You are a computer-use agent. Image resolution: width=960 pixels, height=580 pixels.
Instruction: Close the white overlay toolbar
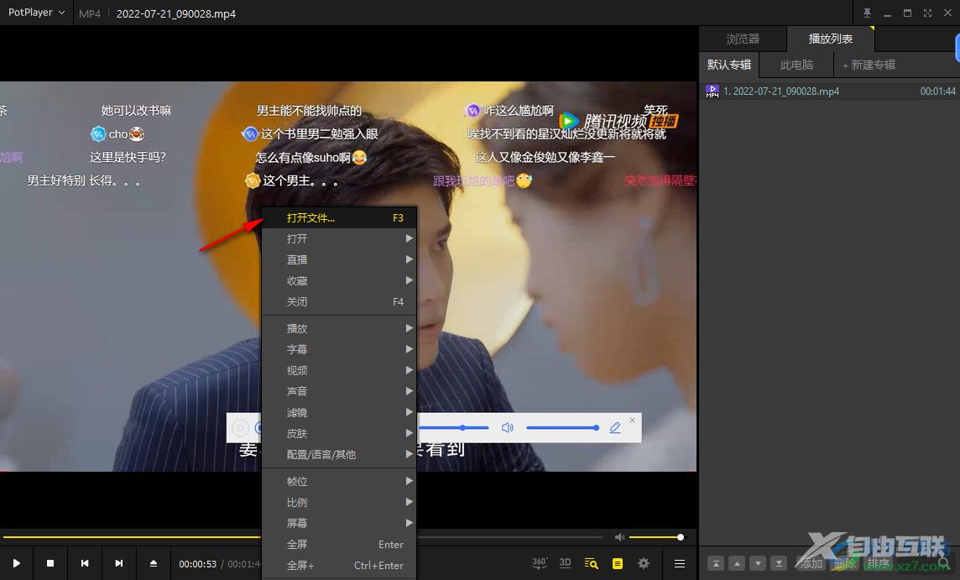633,421
